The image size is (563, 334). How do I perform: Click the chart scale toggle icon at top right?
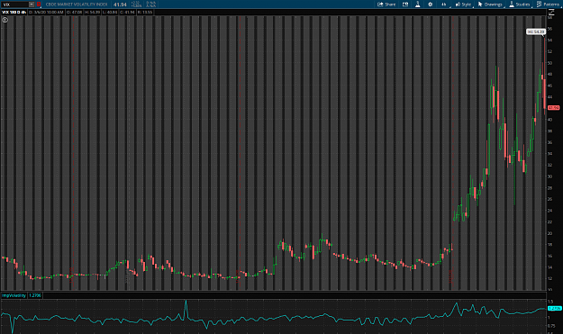[x=551, y=13]
